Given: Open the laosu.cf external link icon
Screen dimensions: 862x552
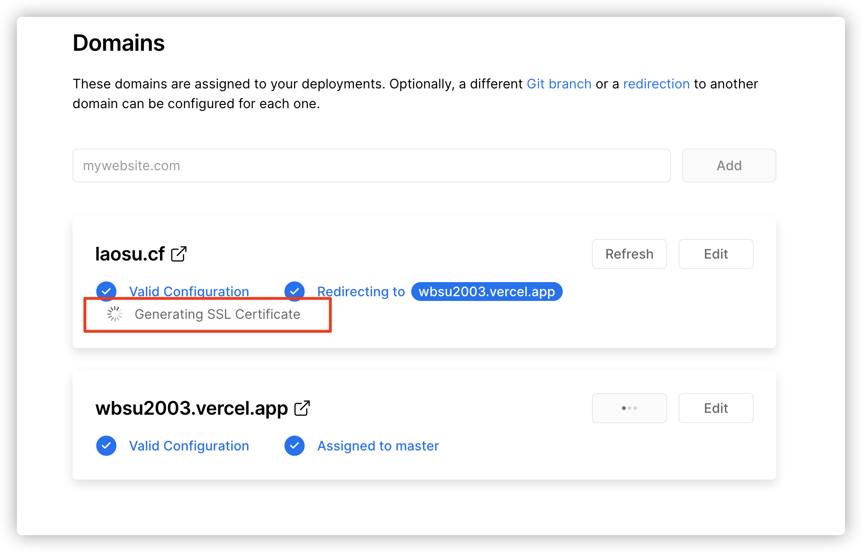Looking at the screenshot, I should (179, 254).
